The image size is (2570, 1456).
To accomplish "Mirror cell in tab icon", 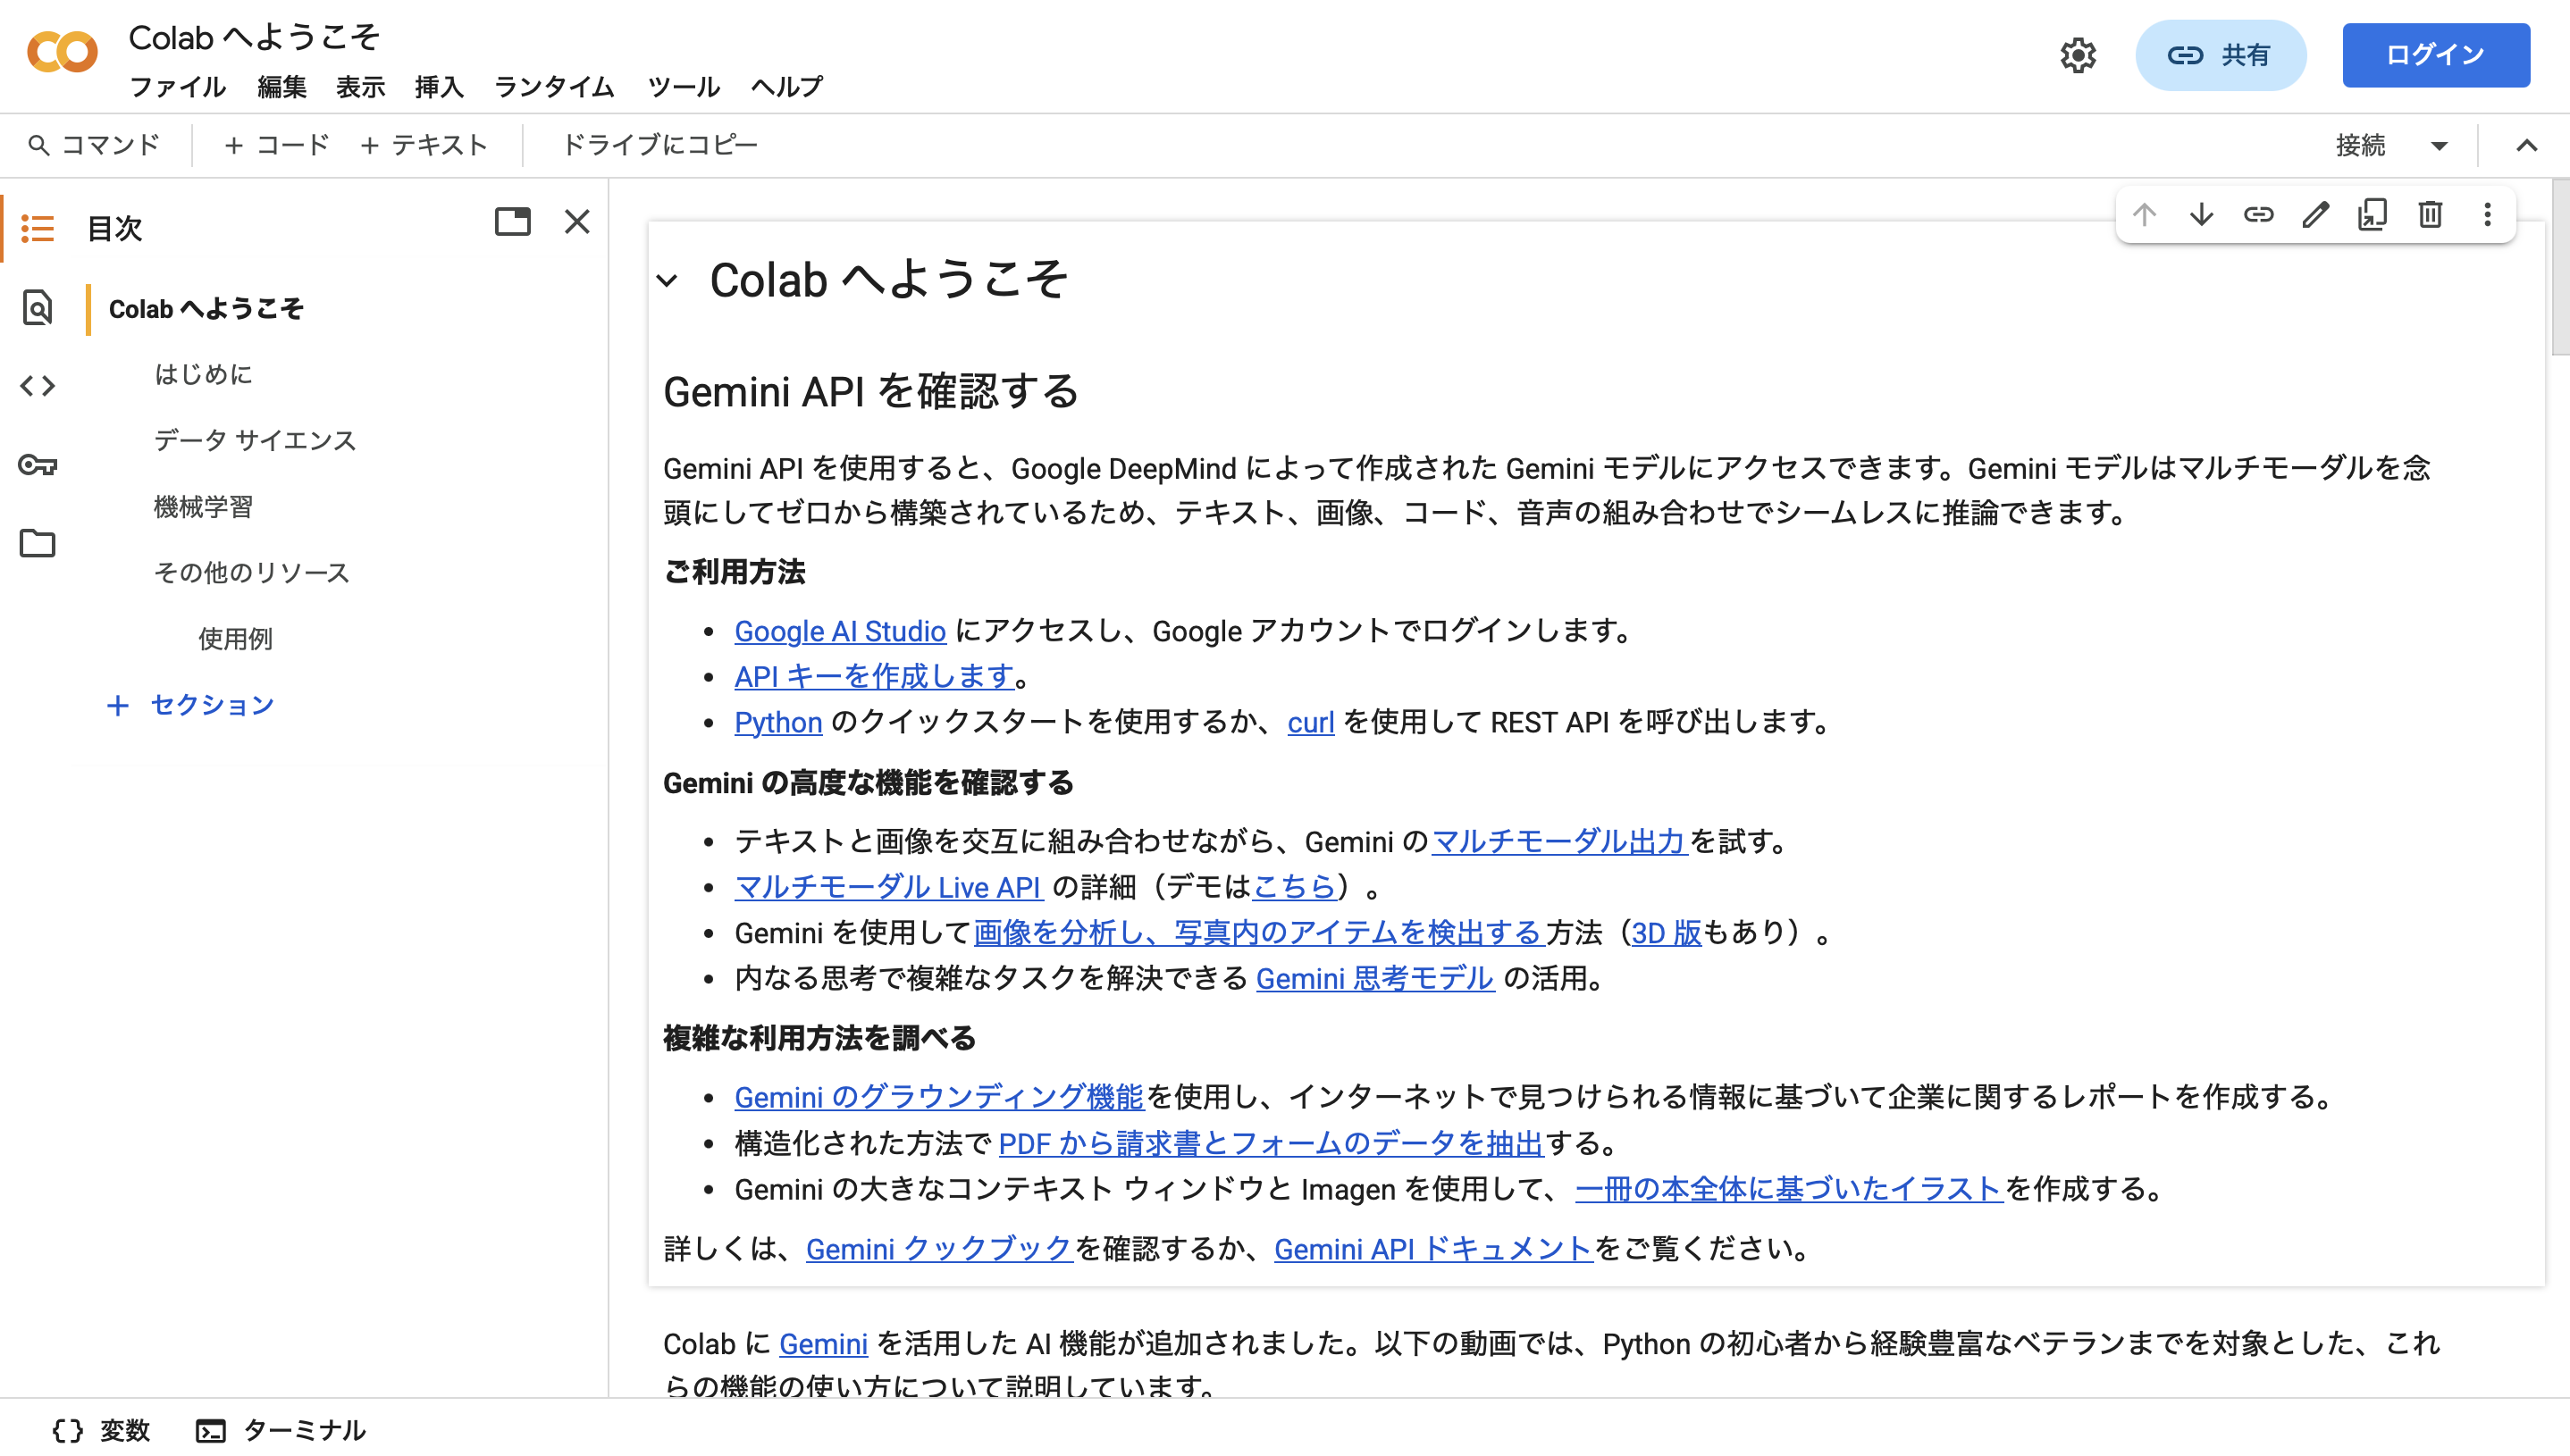I will click(x=2373, y=215).
